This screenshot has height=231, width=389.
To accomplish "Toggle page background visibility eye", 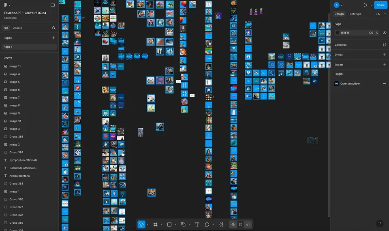I will click(384, 33).
